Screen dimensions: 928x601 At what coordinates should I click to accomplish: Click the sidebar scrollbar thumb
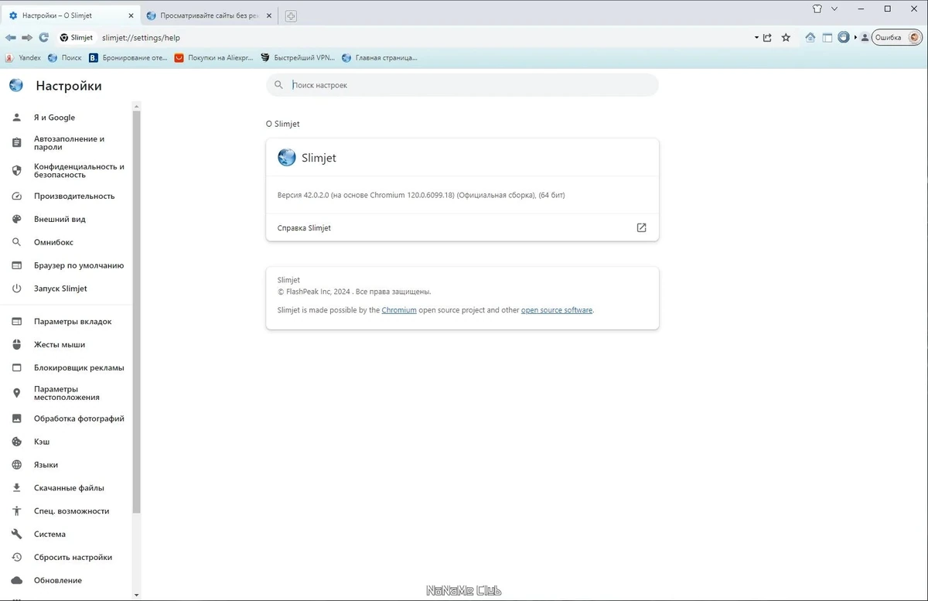[x=137, y=312]
